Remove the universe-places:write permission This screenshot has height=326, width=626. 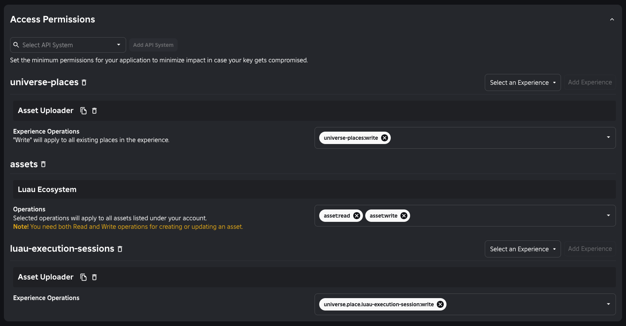(x=384, y=137)
